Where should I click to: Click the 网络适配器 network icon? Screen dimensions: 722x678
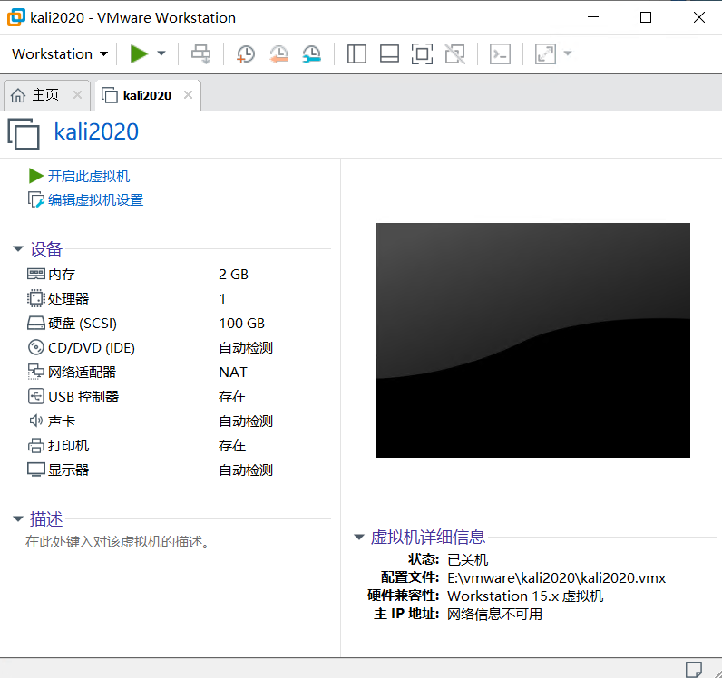tap(36, 372)
